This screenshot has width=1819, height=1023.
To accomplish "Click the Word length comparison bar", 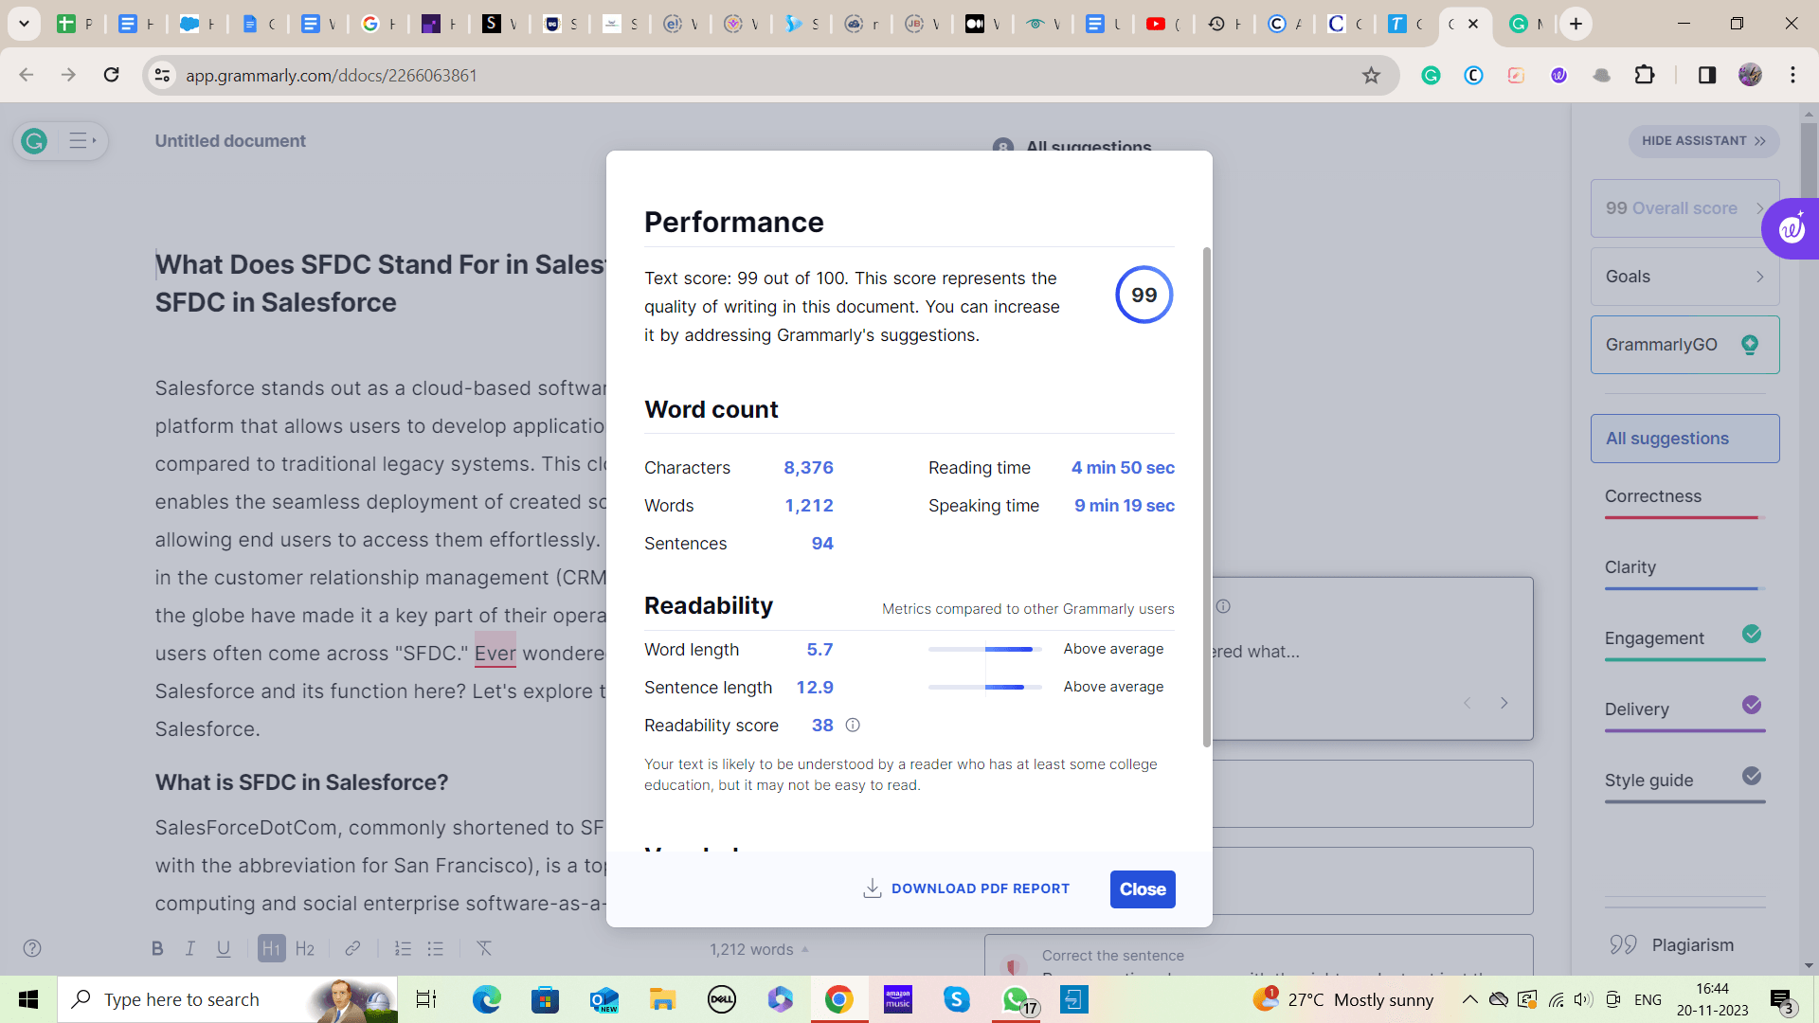I will pos(985,649).
